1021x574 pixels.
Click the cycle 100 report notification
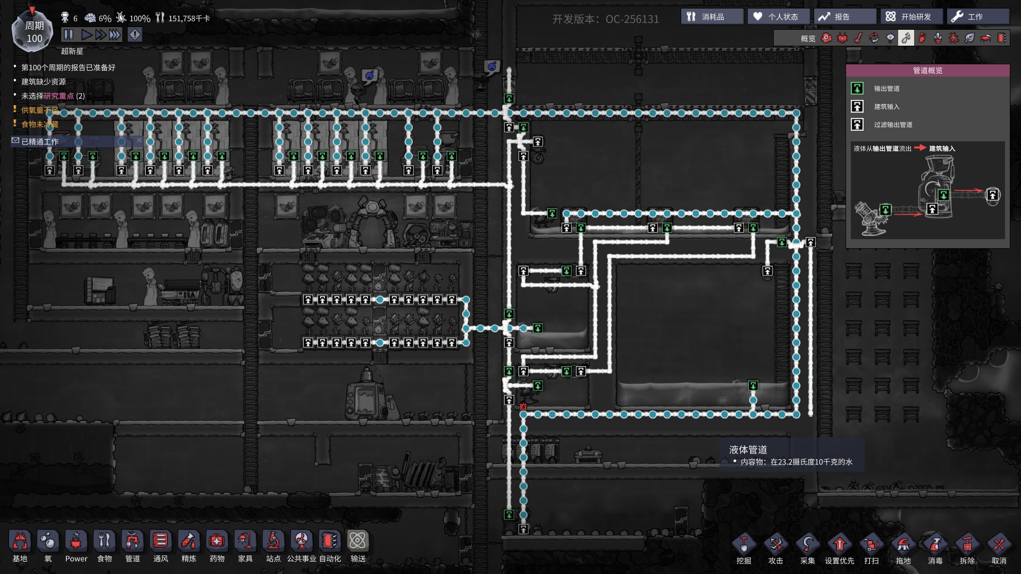pos(68,67)
